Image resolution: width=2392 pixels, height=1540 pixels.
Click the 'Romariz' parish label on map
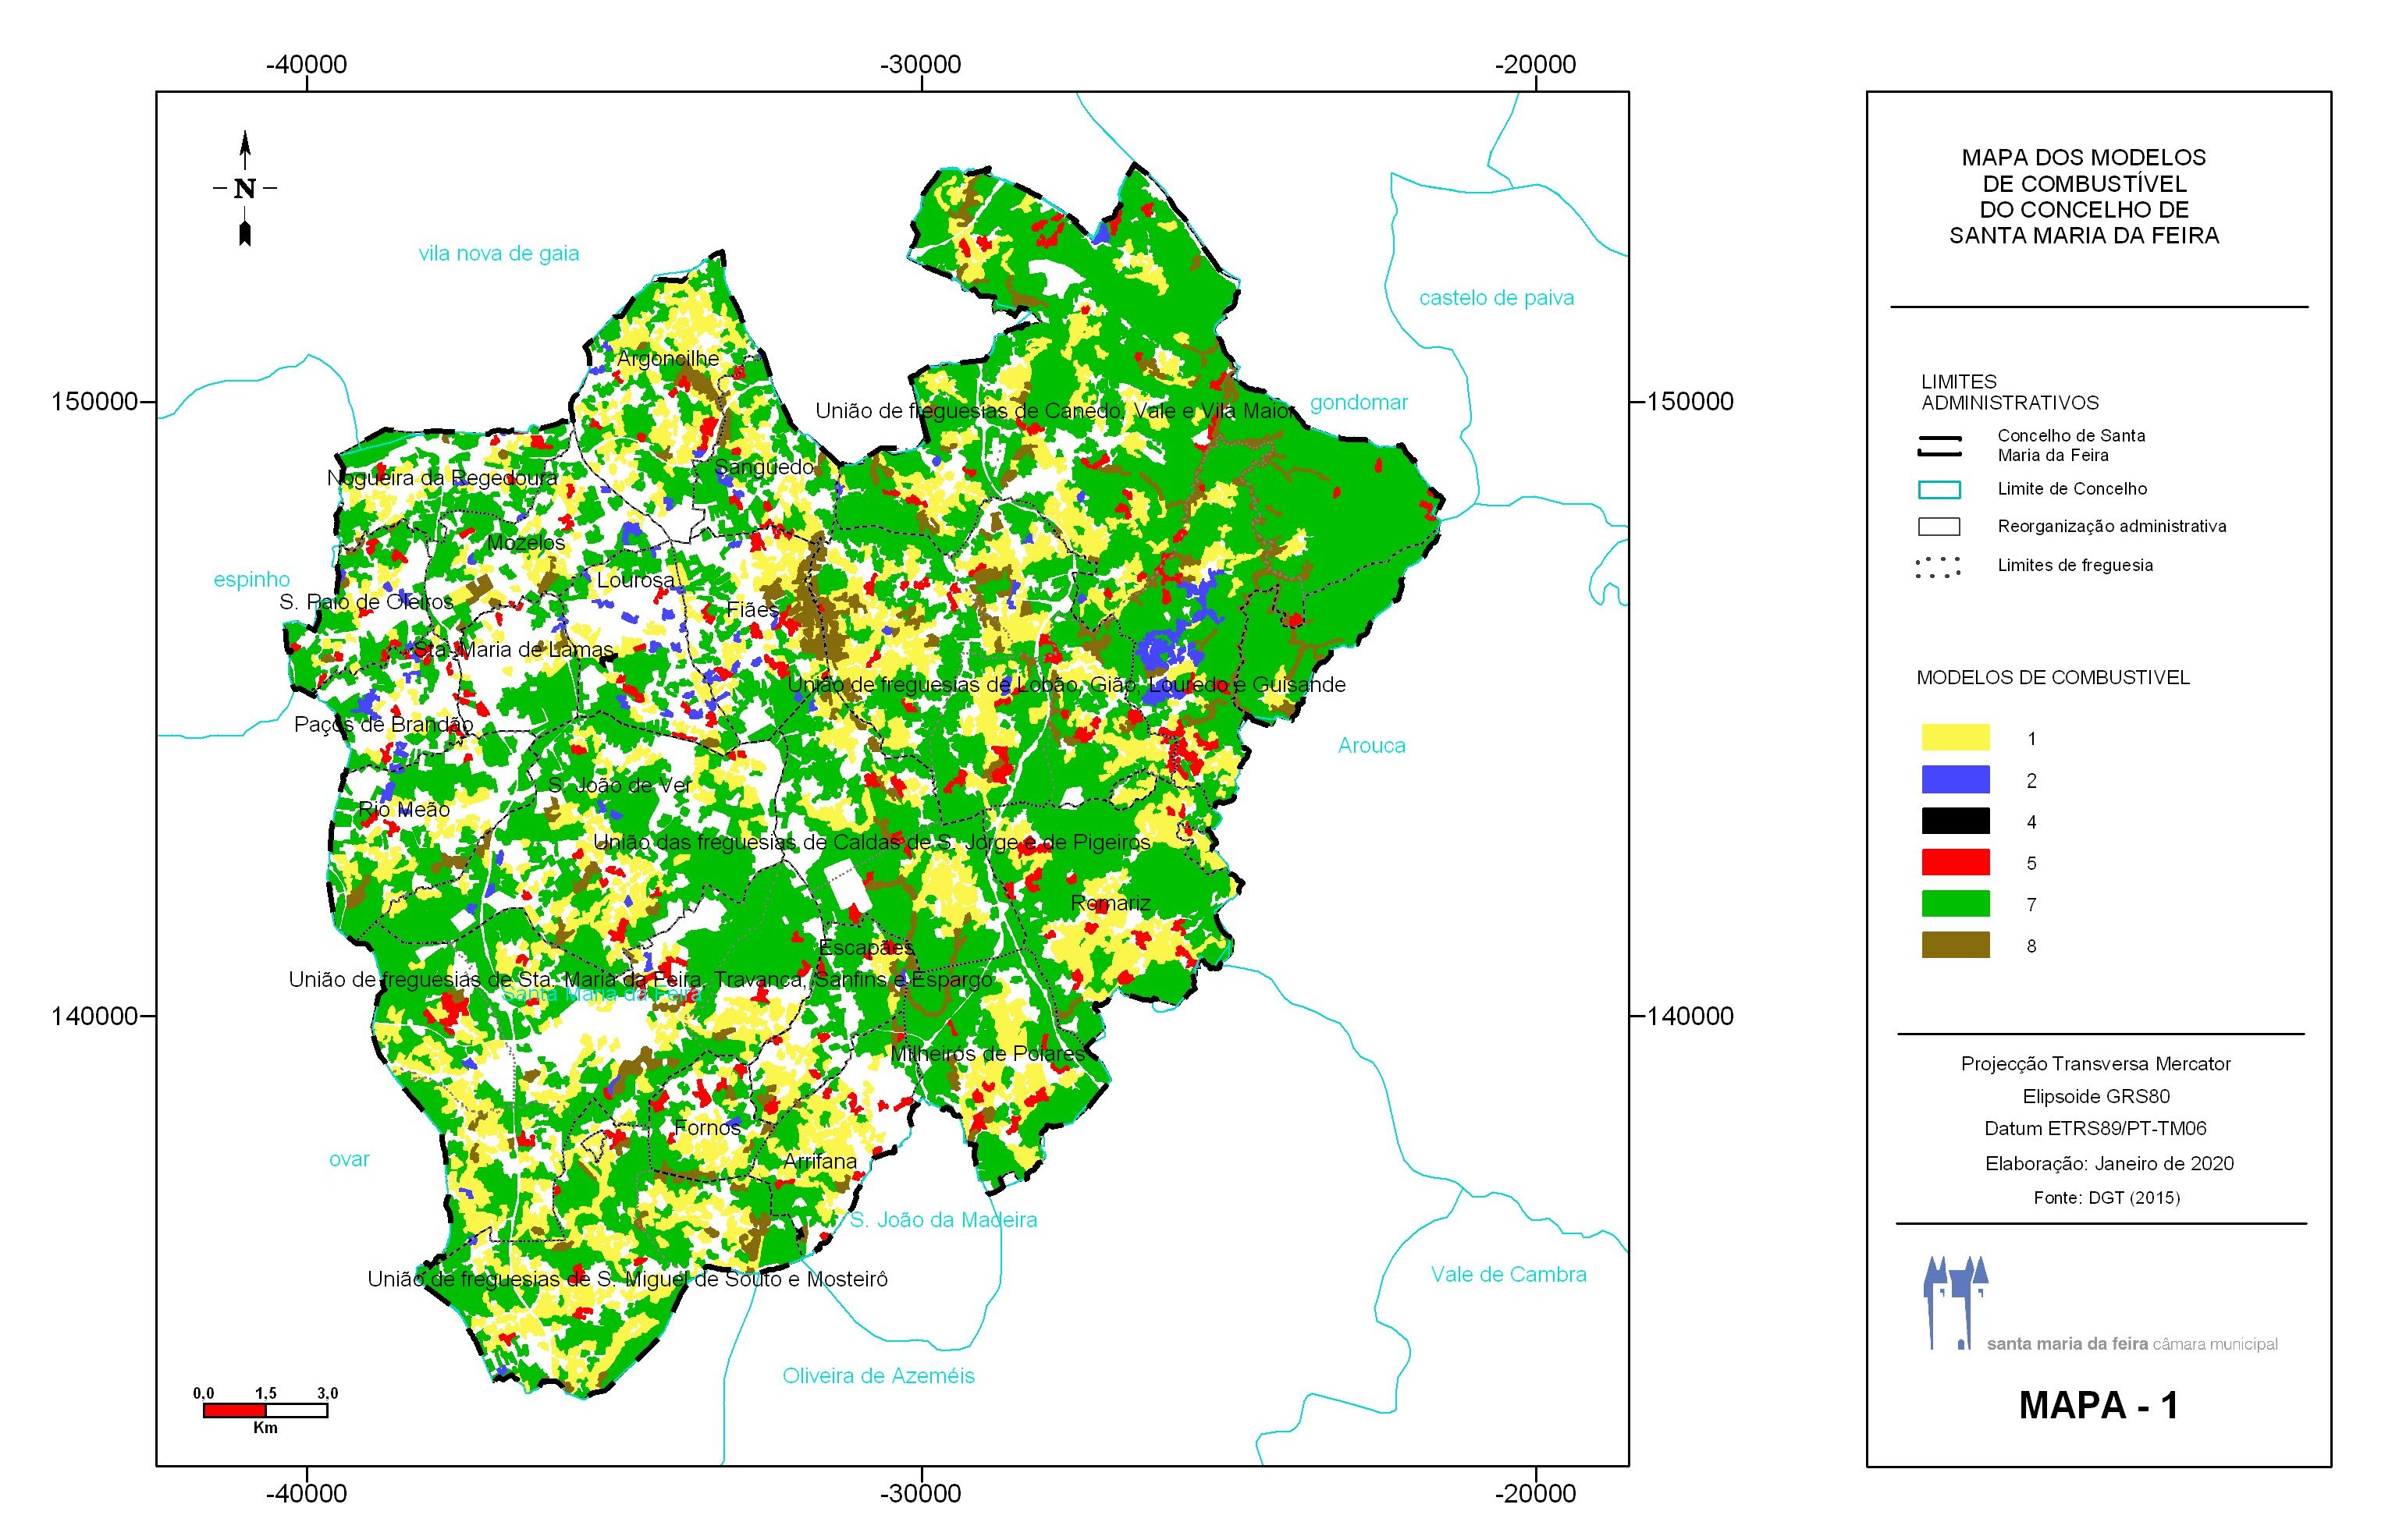(1111, 904)
